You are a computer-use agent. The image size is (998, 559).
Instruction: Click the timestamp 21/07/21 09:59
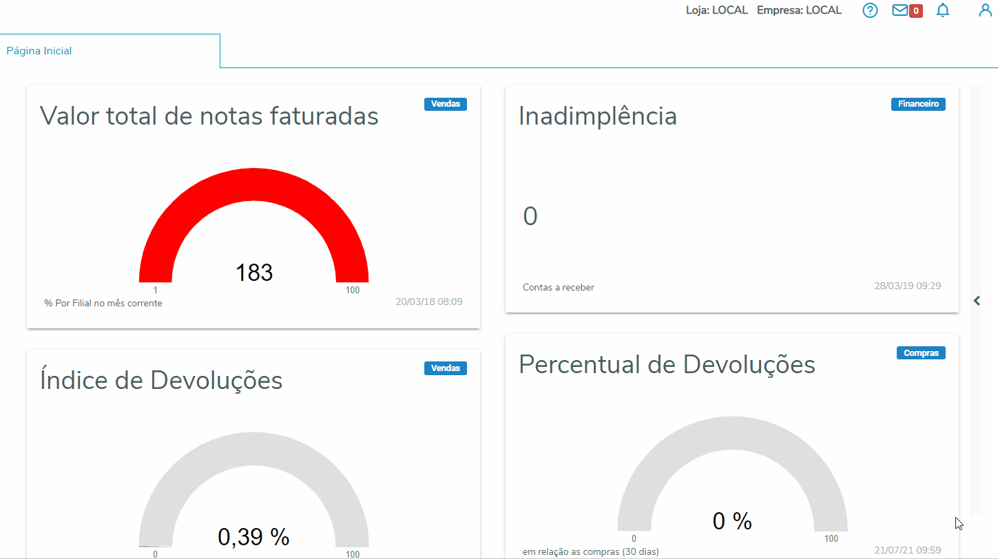click(908, 550)
